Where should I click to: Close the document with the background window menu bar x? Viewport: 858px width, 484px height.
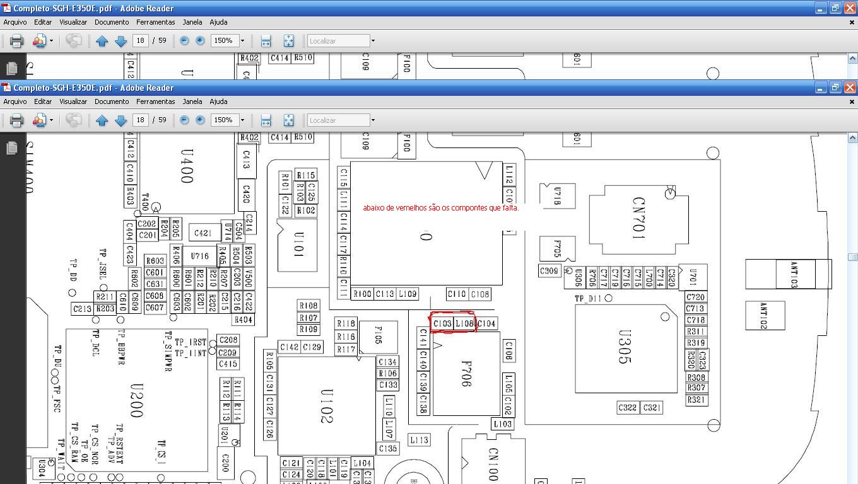tap(852, 22)
